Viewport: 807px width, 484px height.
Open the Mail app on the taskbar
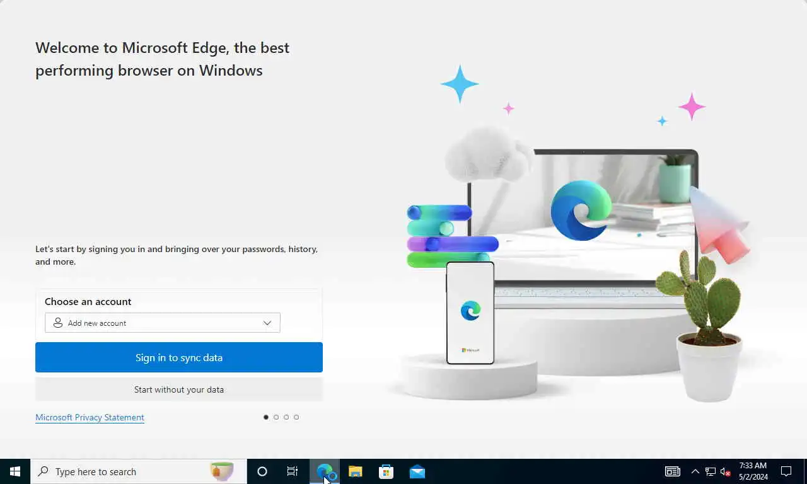(417, 471)
